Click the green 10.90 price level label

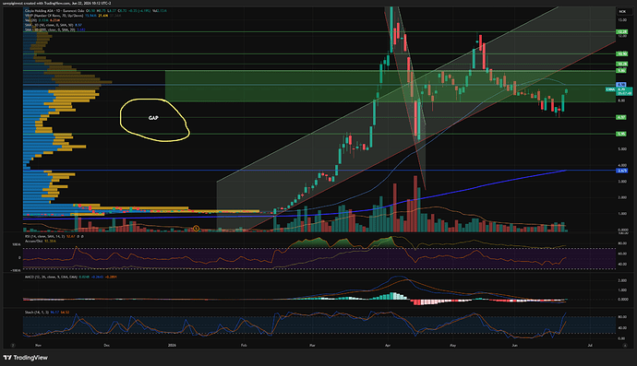click(622, 53)
